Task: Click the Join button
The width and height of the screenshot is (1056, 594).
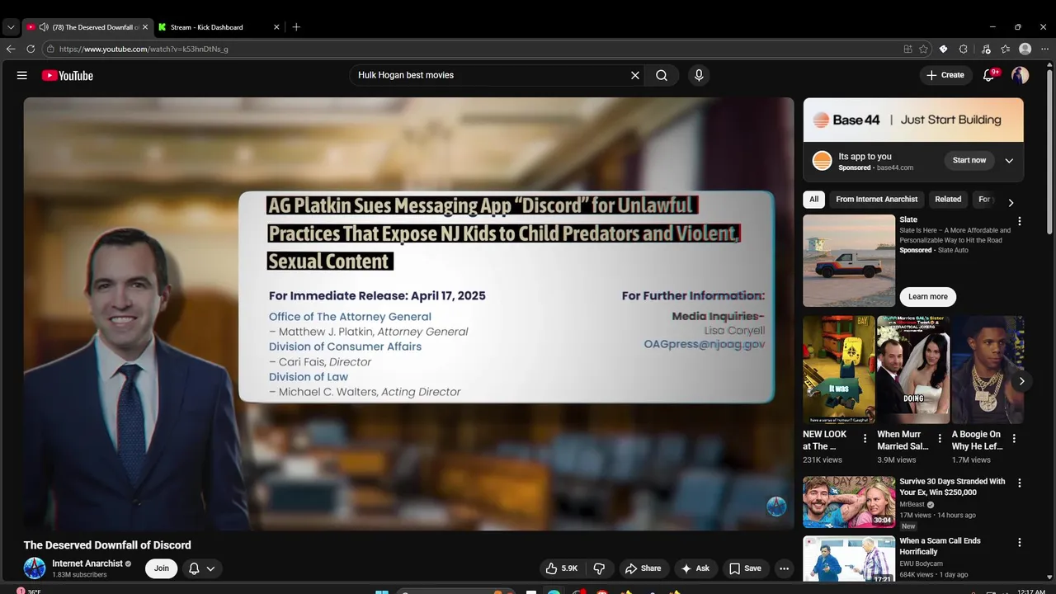Action: coord(161,568)
